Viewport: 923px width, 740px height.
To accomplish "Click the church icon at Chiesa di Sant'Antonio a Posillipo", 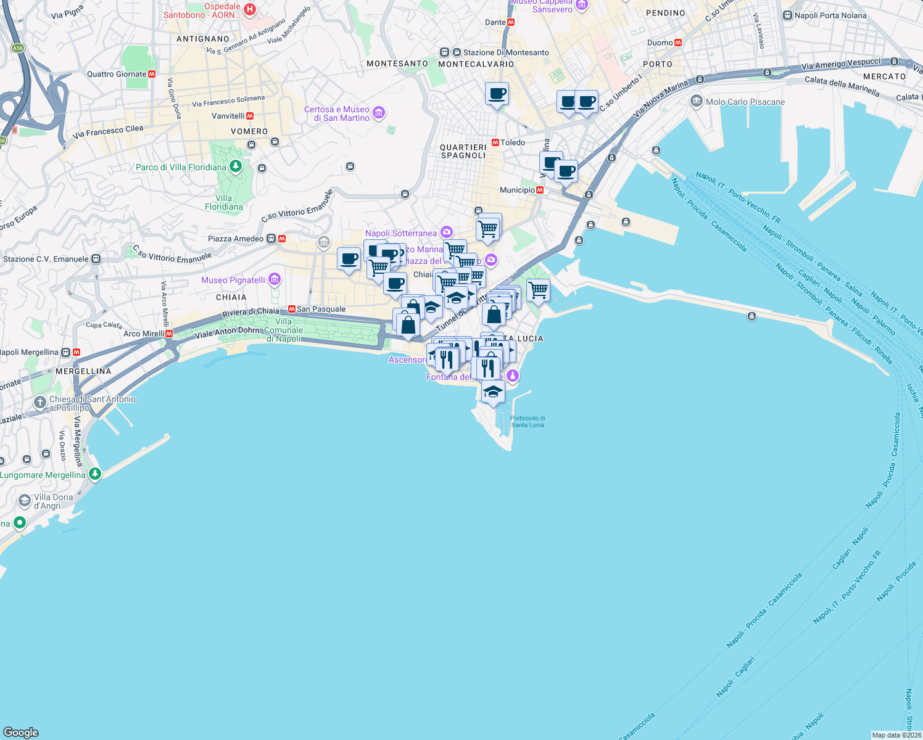I will (39, 403).
